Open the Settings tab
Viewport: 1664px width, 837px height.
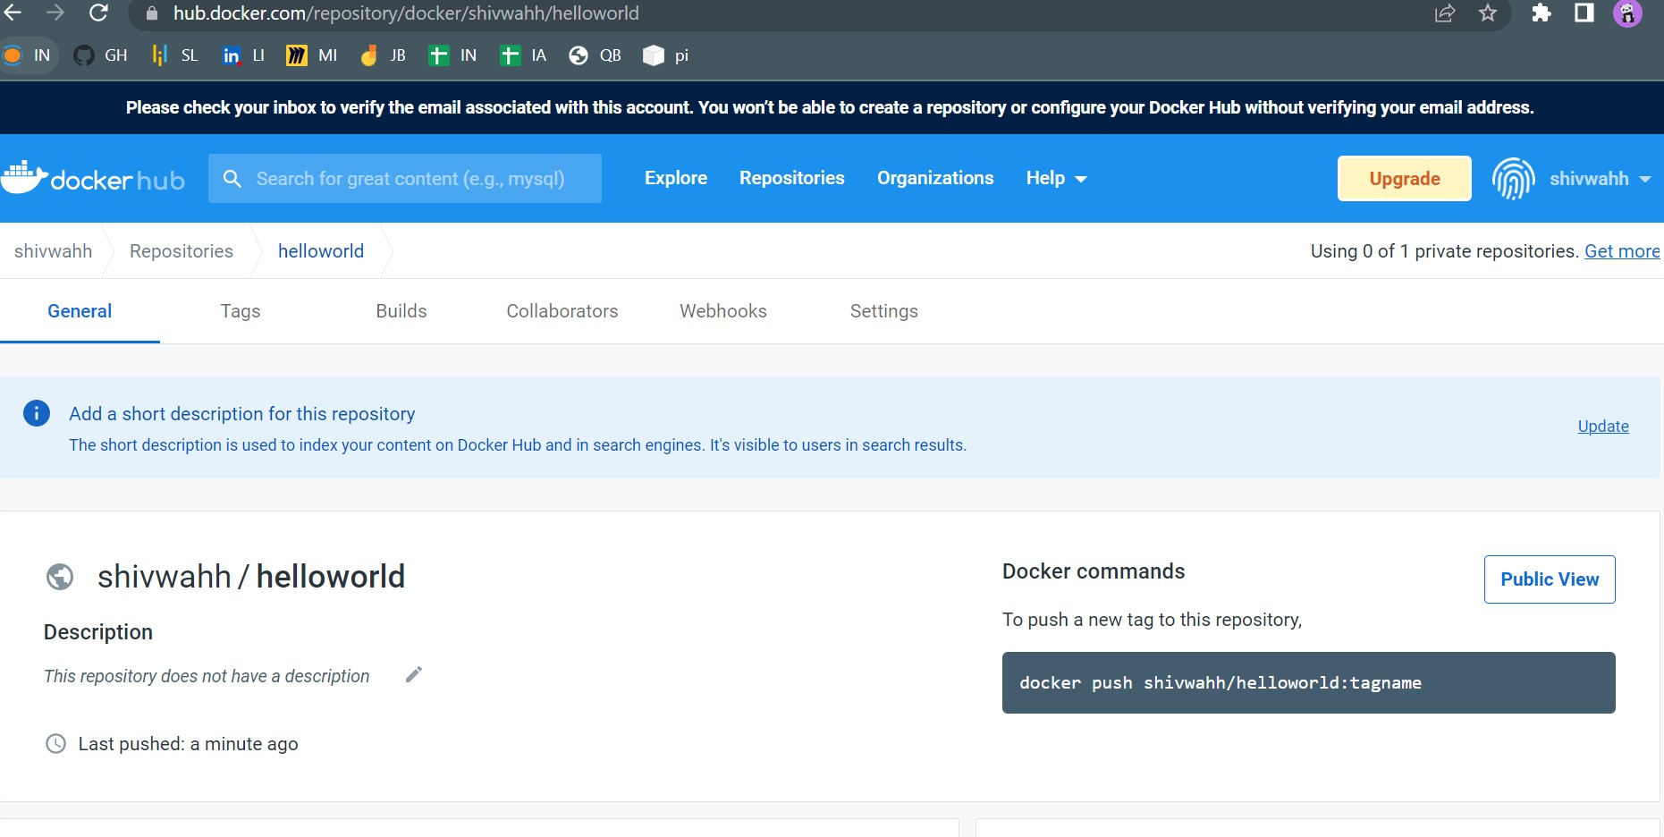[884, 311]
